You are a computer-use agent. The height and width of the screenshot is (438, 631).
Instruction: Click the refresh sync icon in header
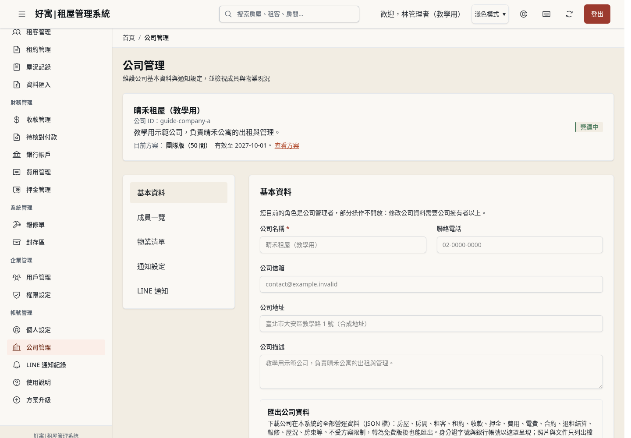coord(569,14)
